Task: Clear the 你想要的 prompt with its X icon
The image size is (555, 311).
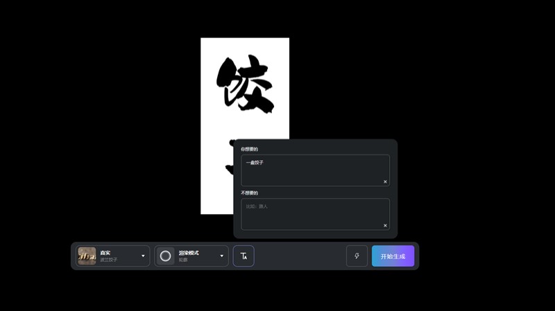Action: pos(385,181)
